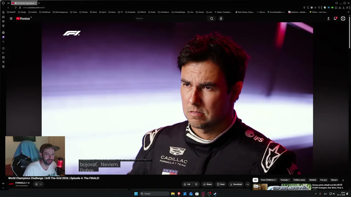This screenshot has height=197, width=351.
Task: Click the address bar URL
Action: tap(34, 8)
